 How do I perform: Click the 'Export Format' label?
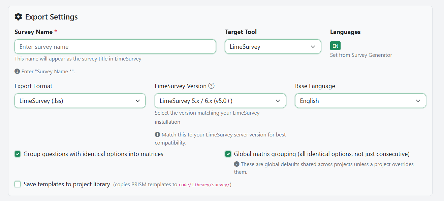33,86
